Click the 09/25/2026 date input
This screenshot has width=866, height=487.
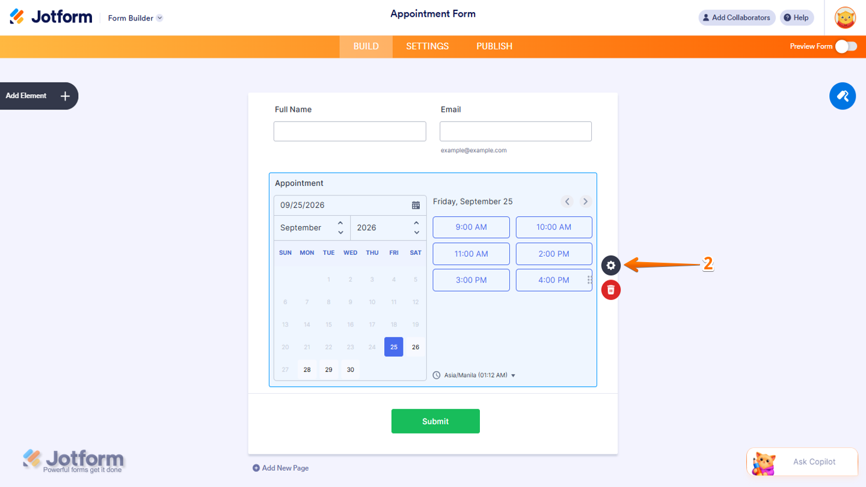350,205
